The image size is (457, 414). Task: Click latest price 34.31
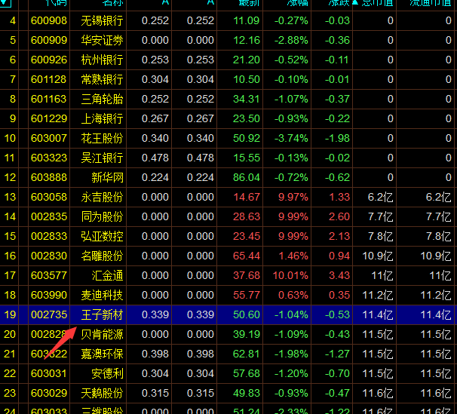pyautogui.click(x=247, y=99)
